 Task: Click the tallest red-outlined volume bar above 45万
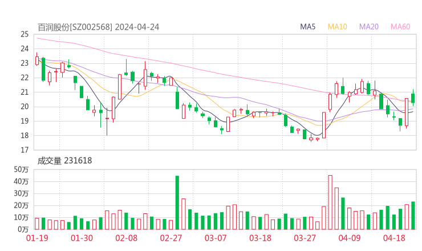point(330,203)
